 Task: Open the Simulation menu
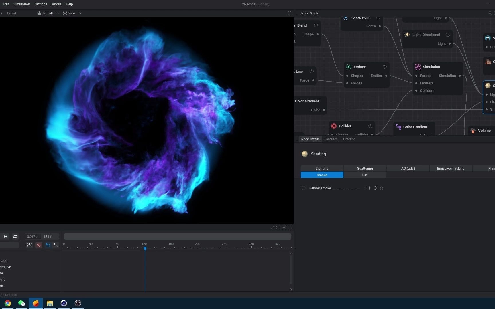pyautogui.click(x=21, y=4)
